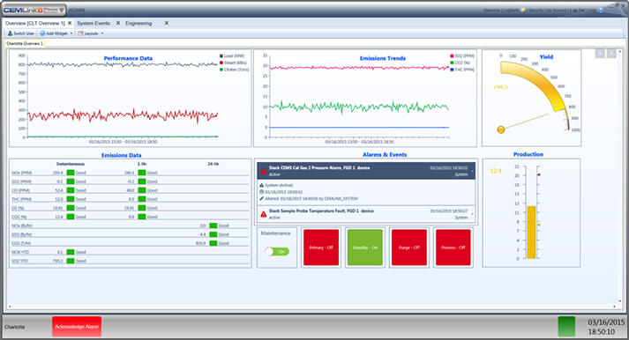Switch to the System Events tab
The width and height of the screenshot is (629, 340).
[x=94, y=23]
